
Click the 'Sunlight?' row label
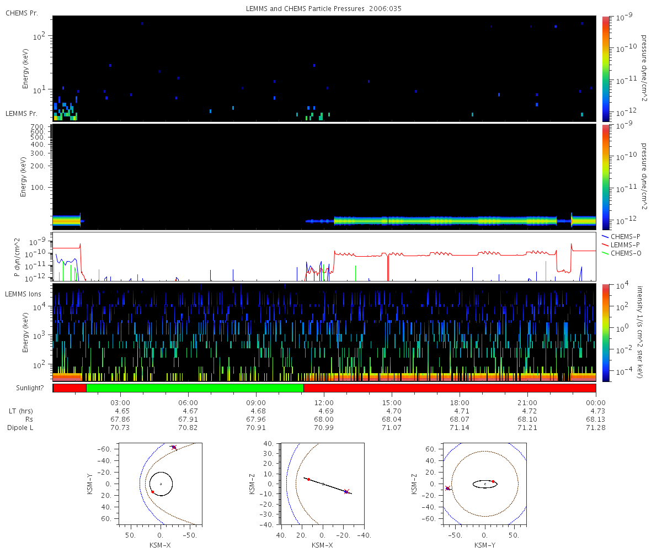[25, 389]
